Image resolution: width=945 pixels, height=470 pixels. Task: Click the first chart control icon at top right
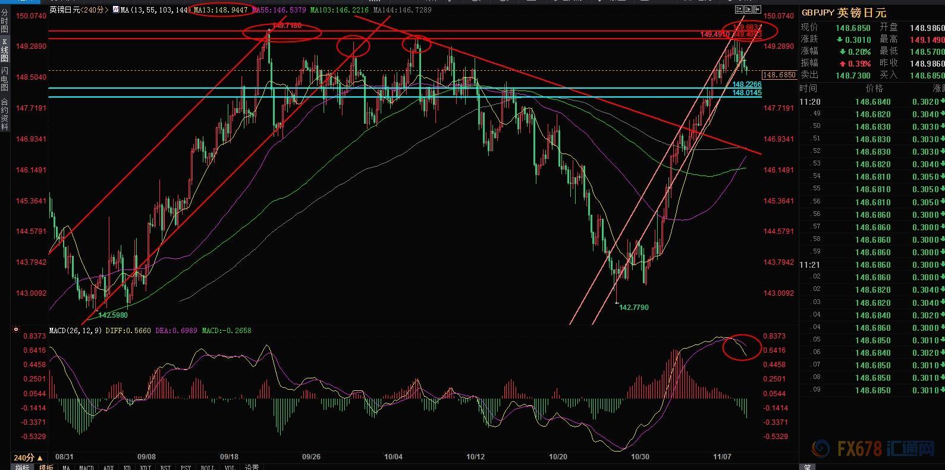coord(739,10)
